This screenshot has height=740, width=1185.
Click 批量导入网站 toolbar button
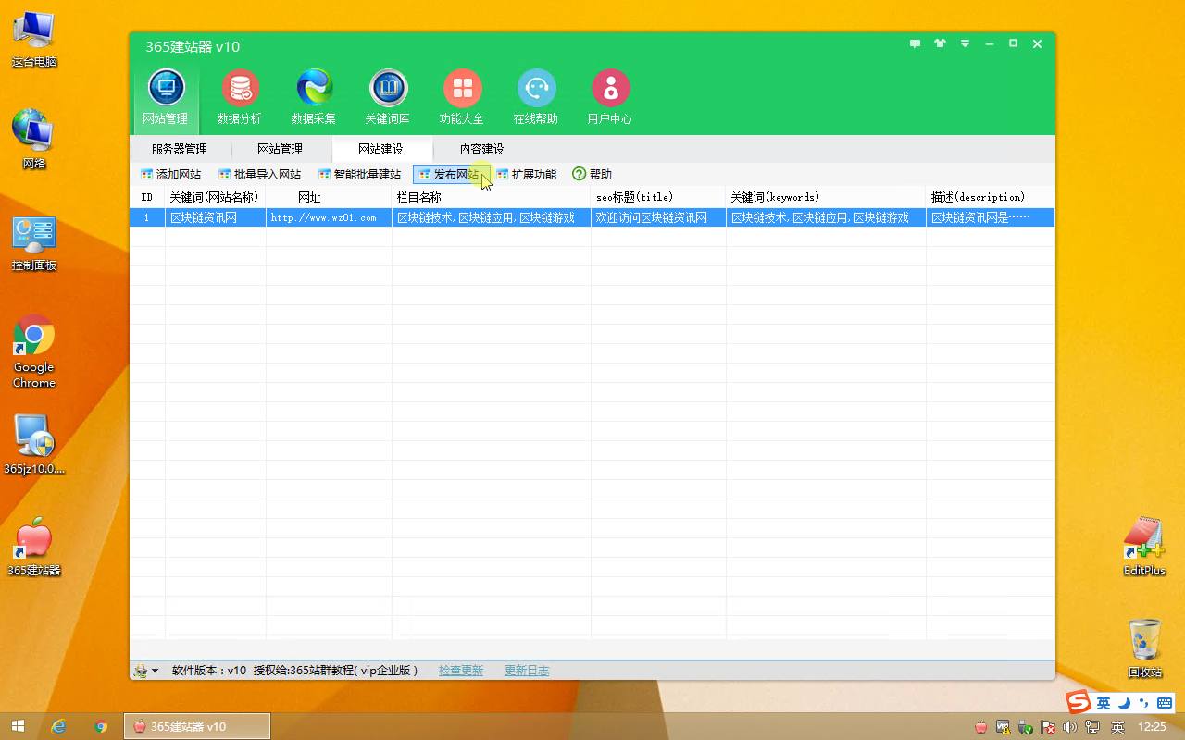click(x=259, y=174)
